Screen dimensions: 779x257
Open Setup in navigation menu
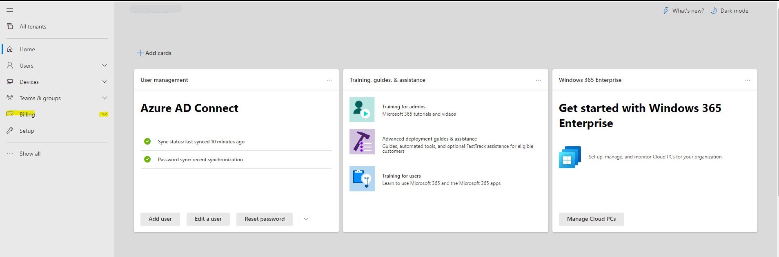point(27,131)
